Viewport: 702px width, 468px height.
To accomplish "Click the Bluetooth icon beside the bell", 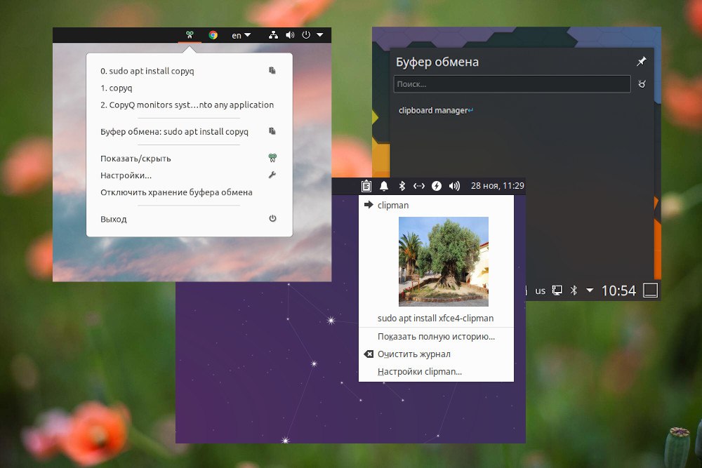I will [402, 186].
